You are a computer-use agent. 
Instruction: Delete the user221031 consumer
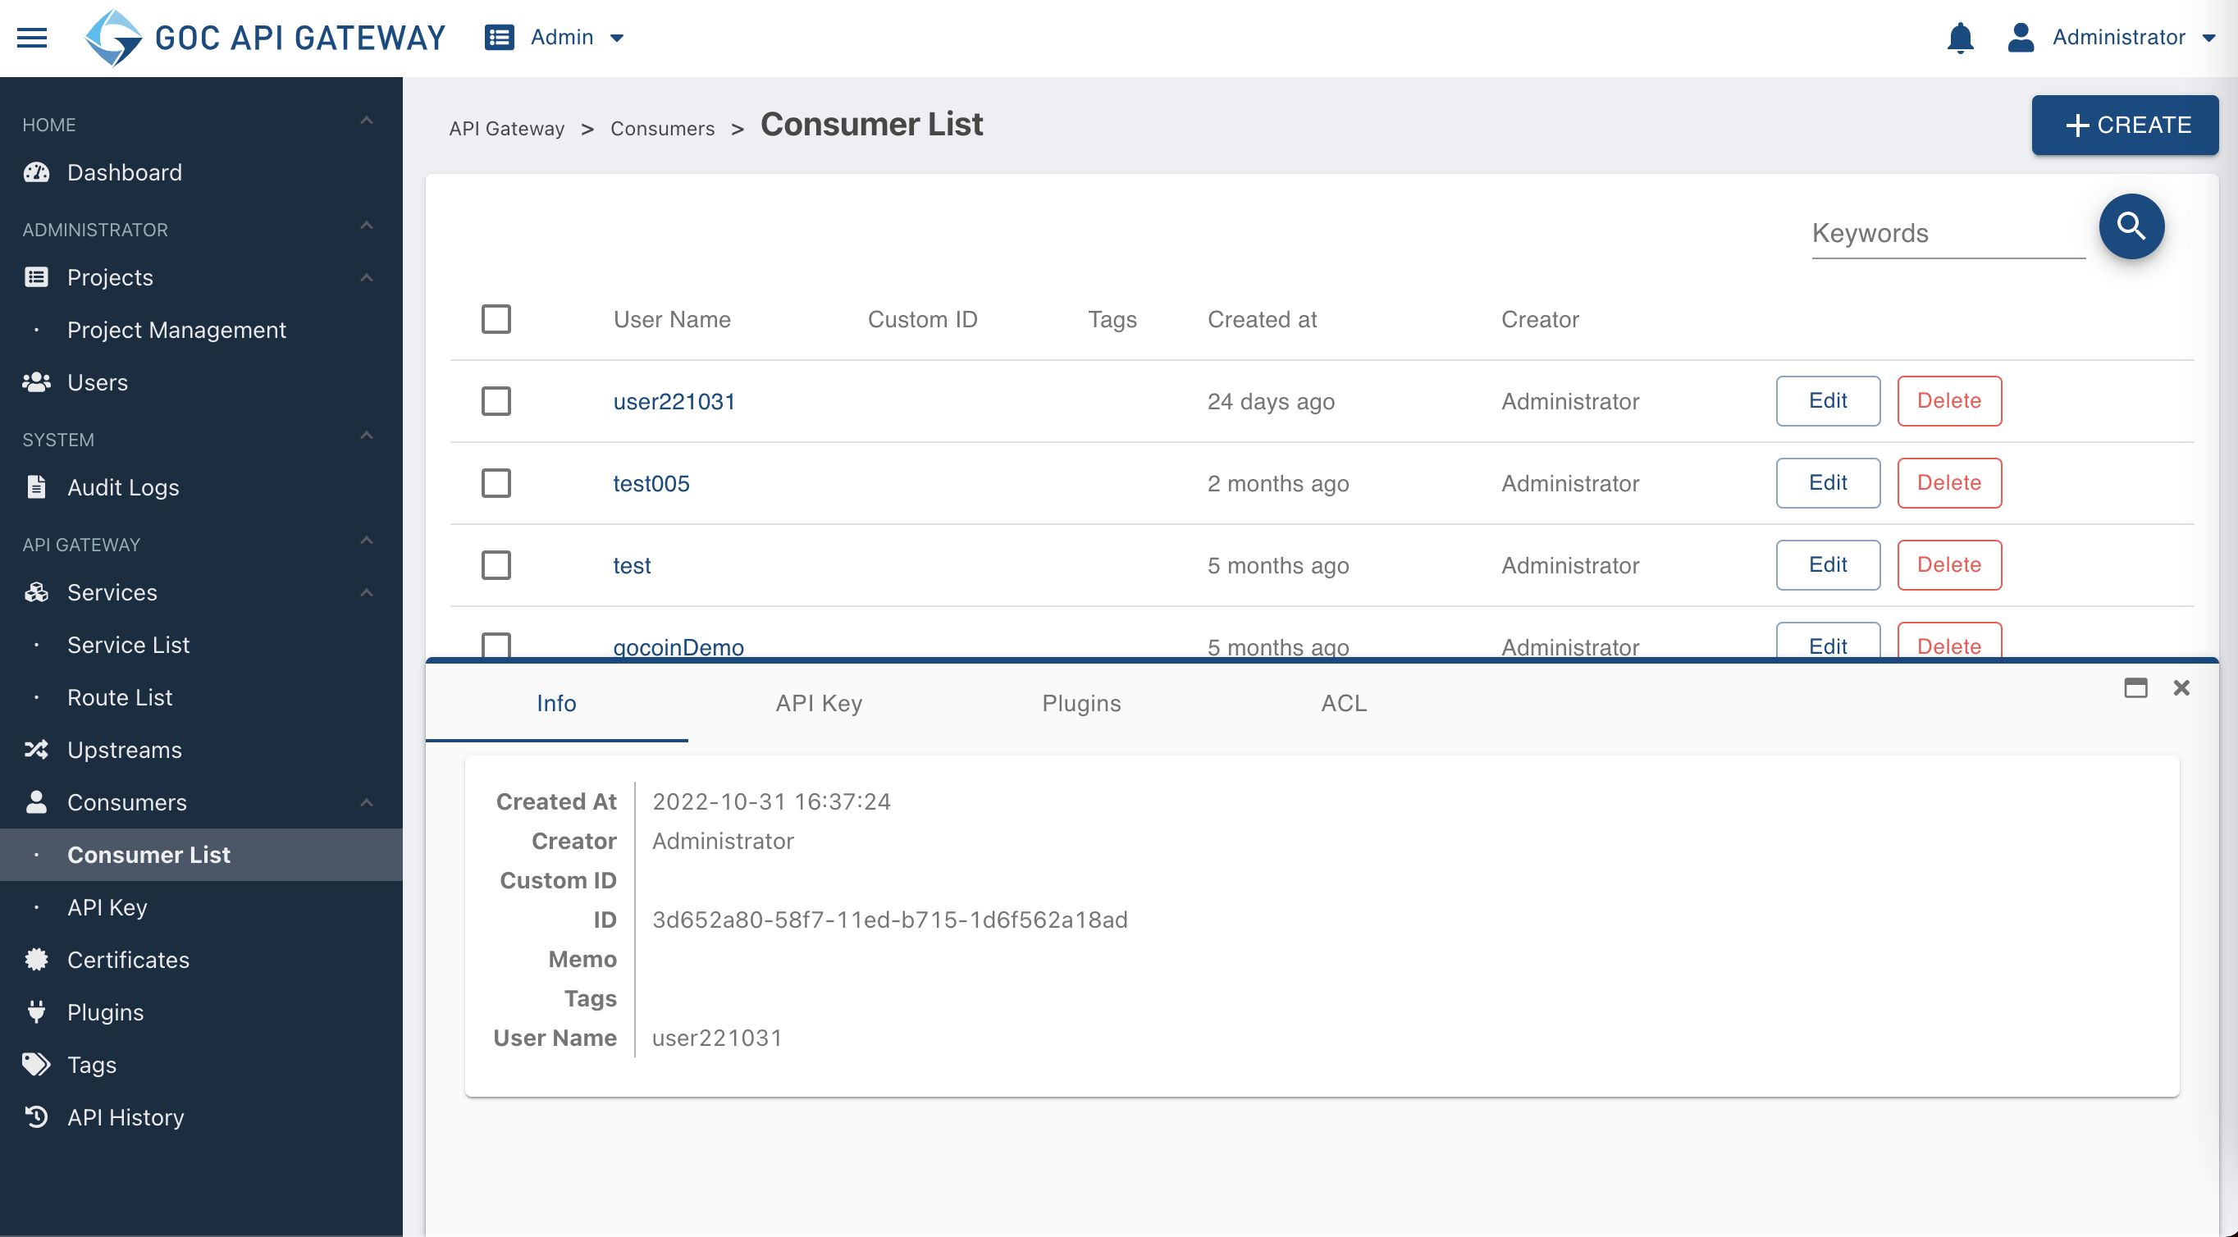(1949, 401)
